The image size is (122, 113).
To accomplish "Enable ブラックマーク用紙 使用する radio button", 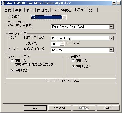I will [x=12, y=61].
